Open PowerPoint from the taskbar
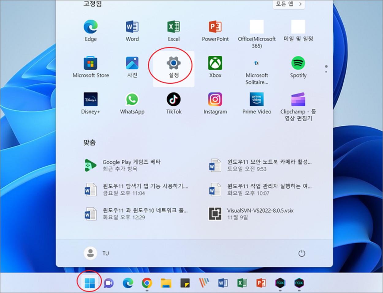 [261, 283]
